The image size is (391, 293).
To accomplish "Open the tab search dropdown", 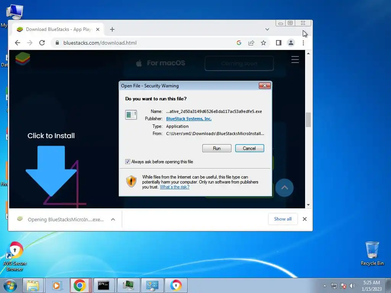I will coord(267,29).
